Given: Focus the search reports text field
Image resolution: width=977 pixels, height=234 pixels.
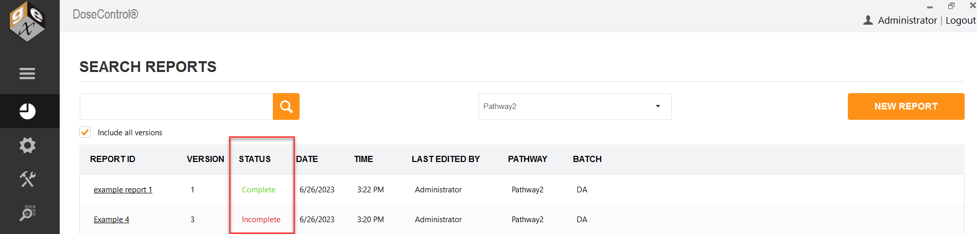Looking at the screenshot, I should (176, 106).
